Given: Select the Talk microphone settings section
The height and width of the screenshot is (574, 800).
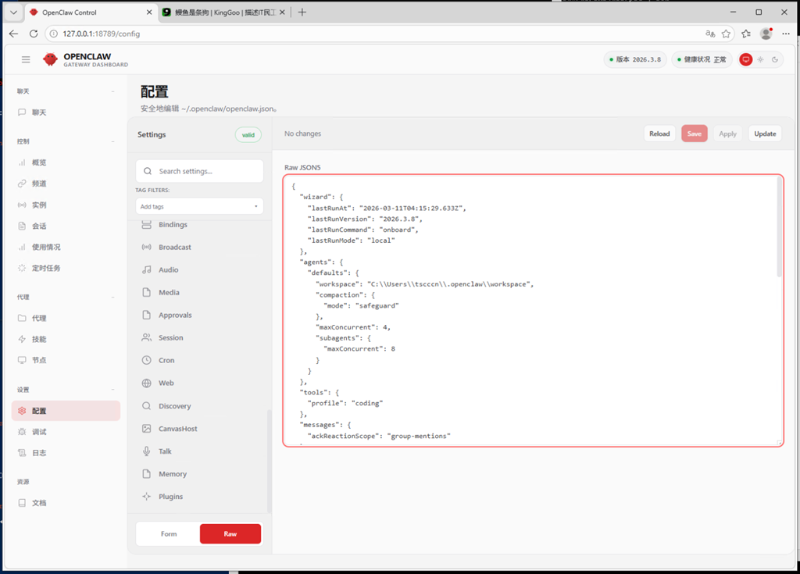Looking at the screenshot, I should click(x=165, y=451).
